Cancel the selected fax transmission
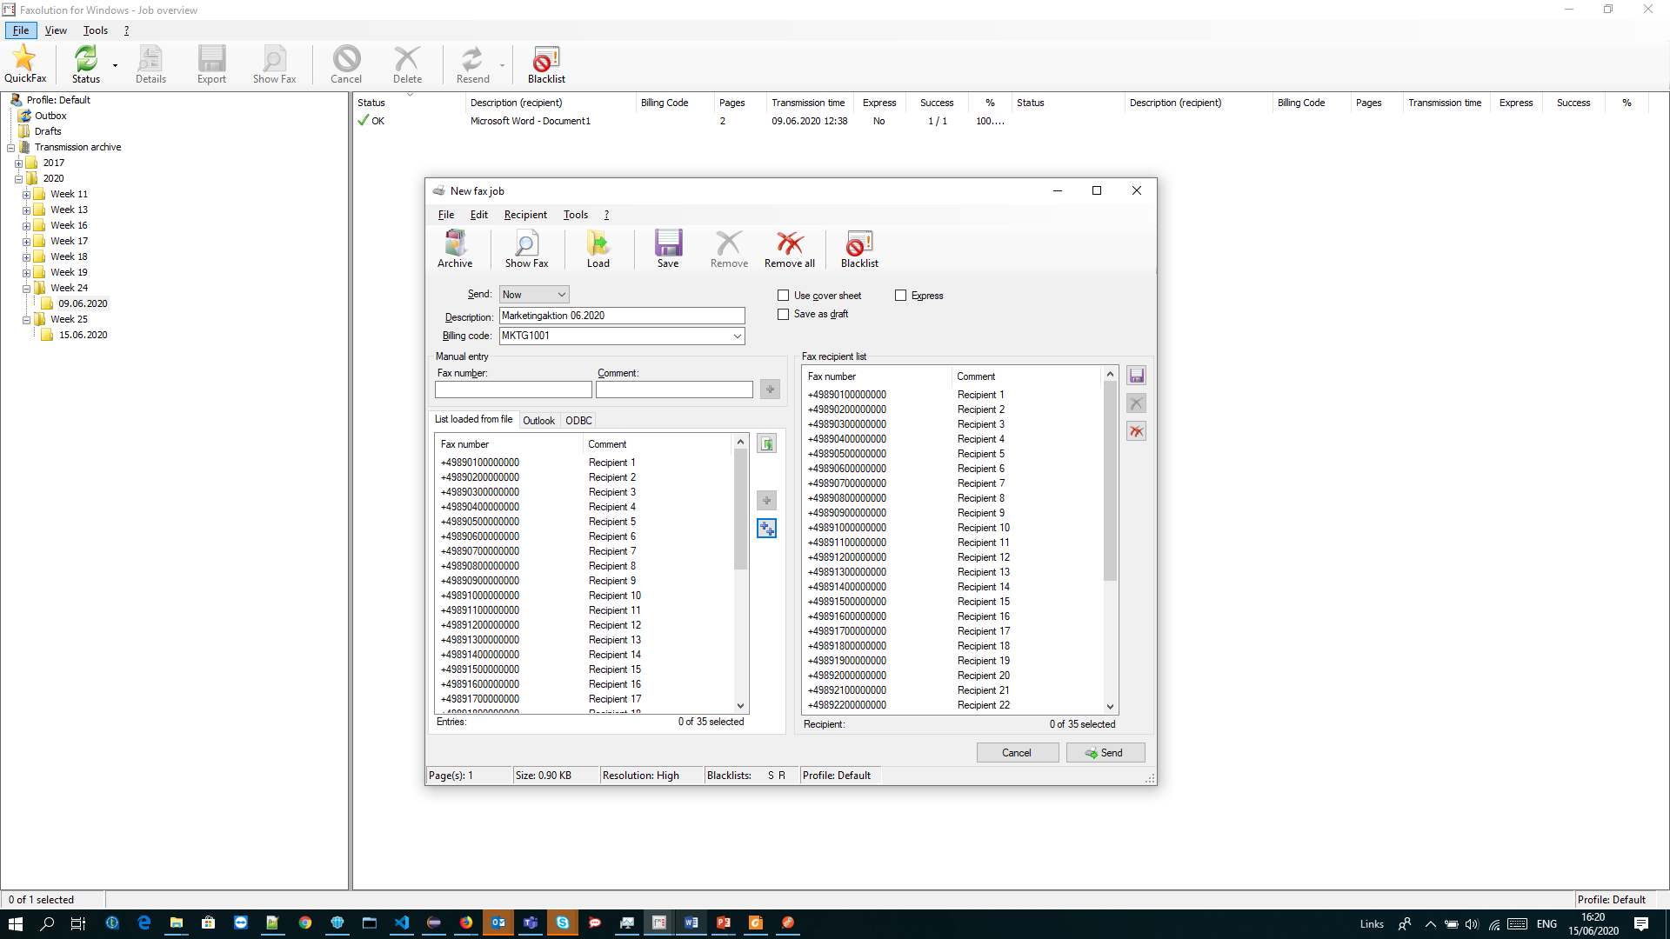The image size is (1670, 939). (345, 63)
